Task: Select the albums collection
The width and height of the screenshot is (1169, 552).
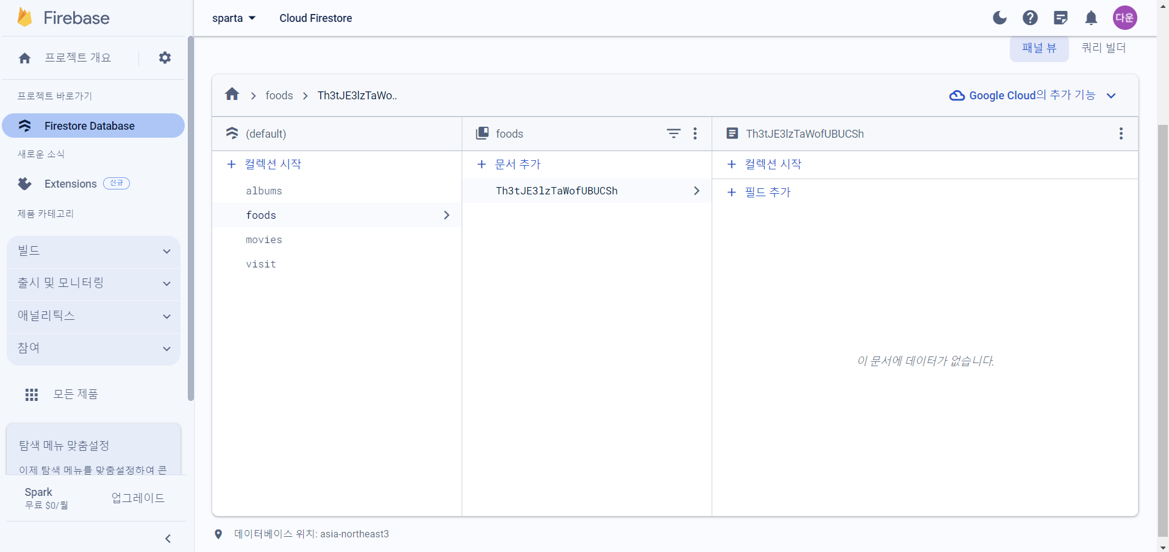Action: click(x=337, y=191)
